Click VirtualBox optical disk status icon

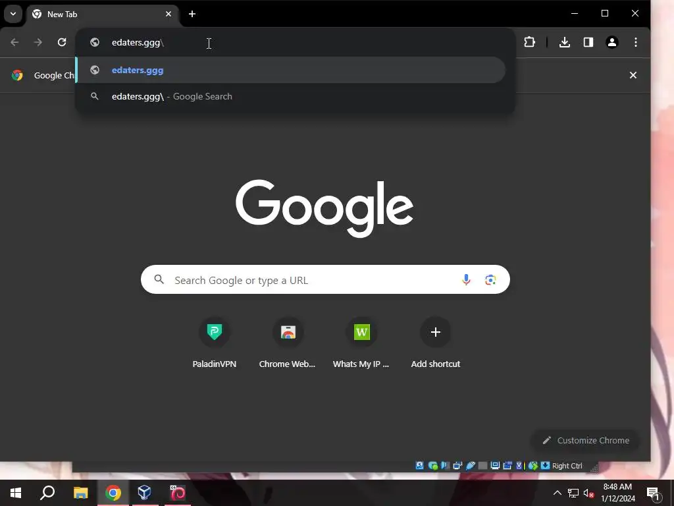tap(433, 466)
